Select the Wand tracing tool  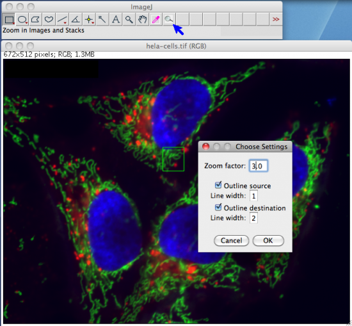point(102,20)
